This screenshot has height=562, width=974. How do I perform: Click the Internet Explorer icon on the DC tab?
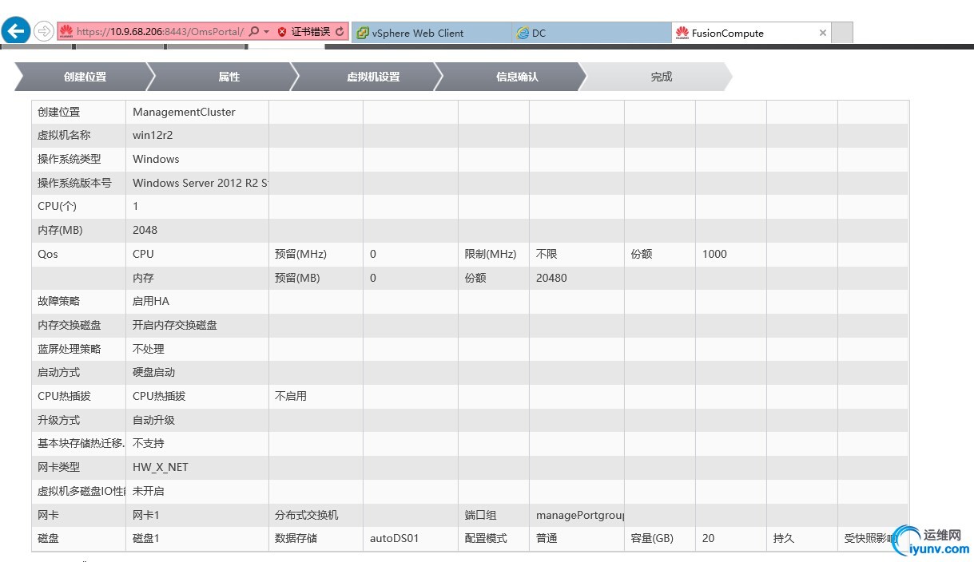coord(523,33)
